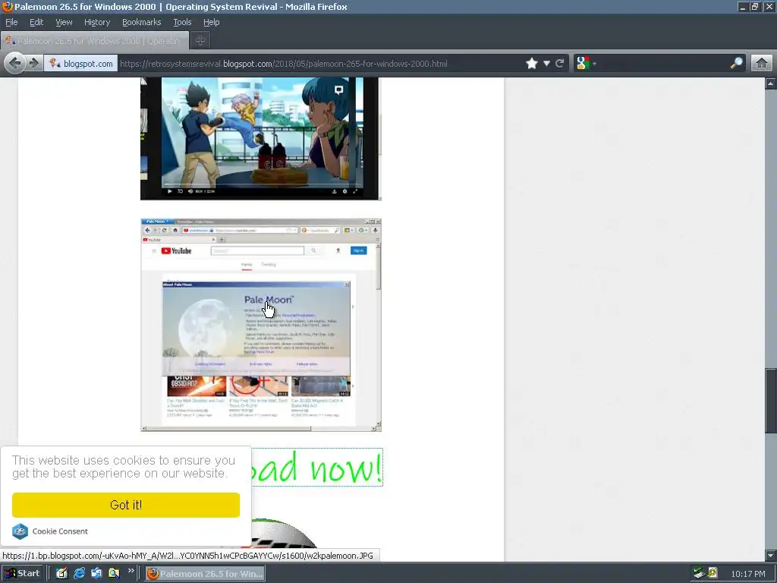The height and width of the screenshot is (583, 777).
Task: Click the Firefox icon in the title bar
Action: point(7,6)
